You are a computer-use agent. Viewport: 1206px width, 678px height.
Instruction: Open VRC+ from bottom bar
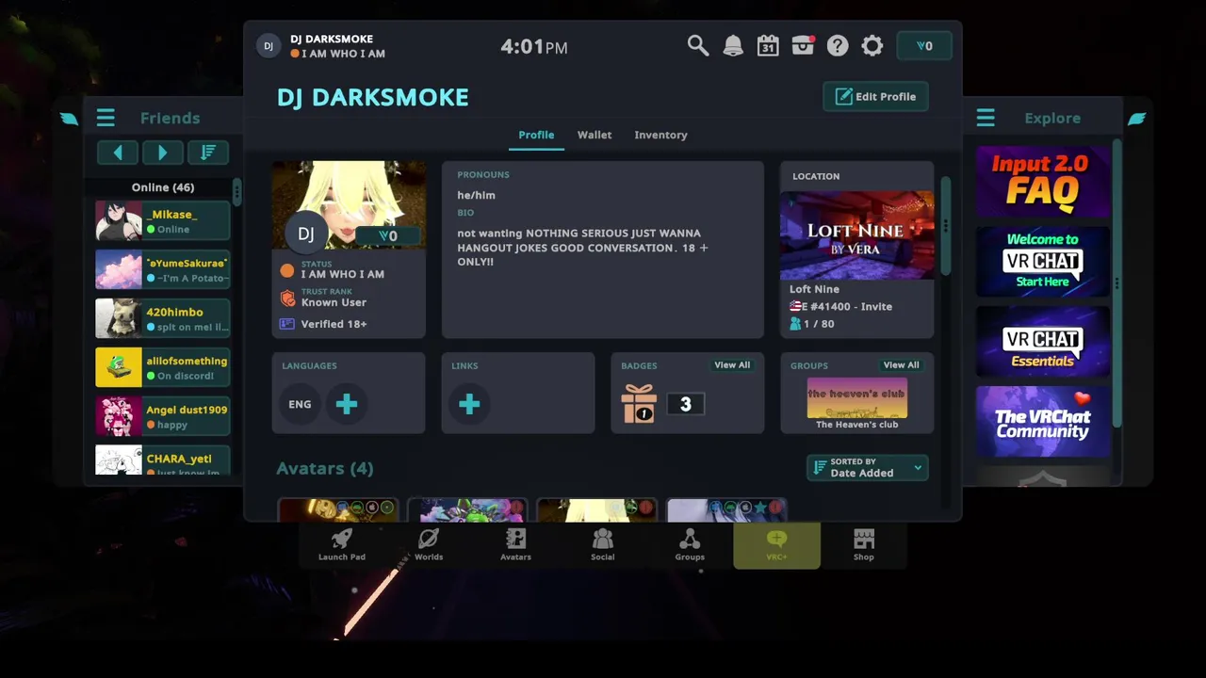tap(776, 545)
